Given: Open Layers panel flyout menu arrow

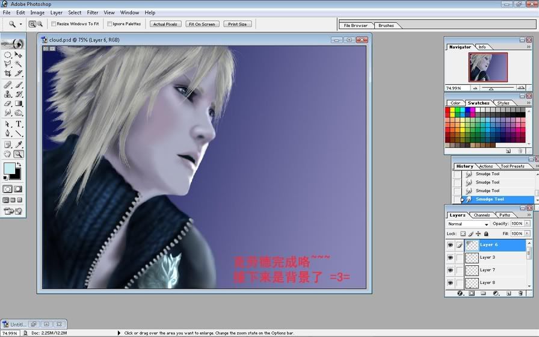Looking at the screenshot, I should click(x=529, y=215).
